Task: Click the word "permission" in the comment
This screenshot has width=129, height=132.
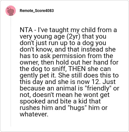Action: pos(69,56)
